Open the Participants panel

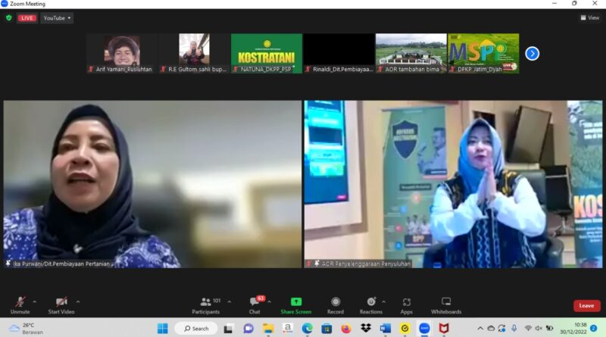click(x=205, y=302)
